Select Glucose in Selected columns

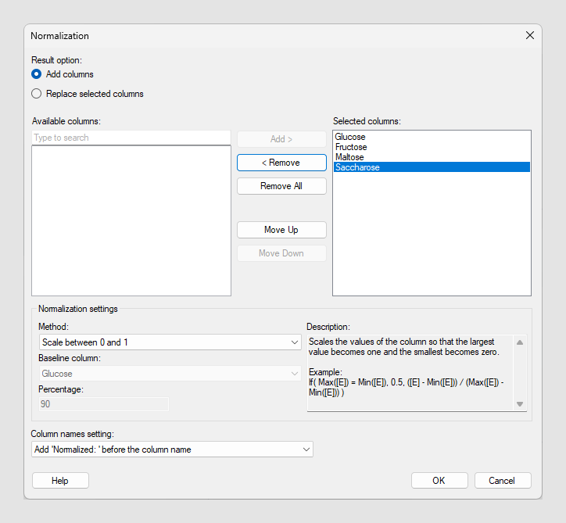[x=350, y=137]
